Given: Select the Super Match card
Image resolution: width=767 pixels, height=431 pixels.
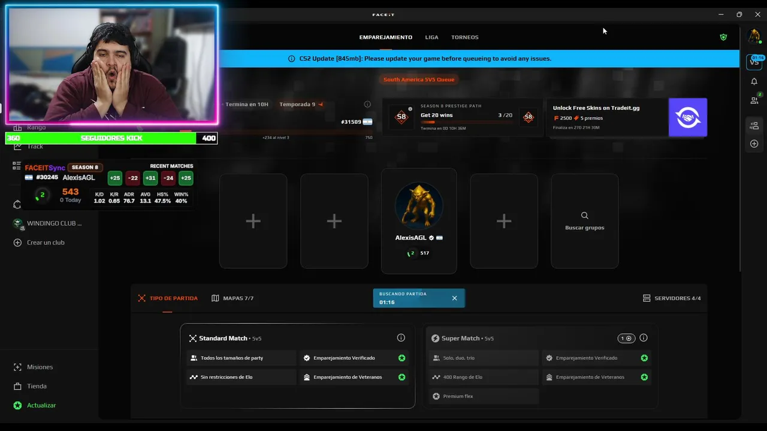Looking at the screenshot, I should [x=541, y=366].
